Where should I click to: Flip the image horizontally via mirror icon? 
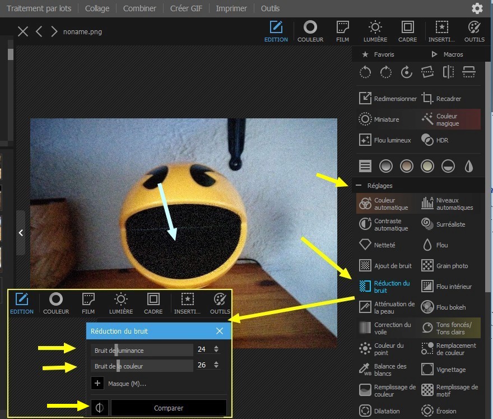point(448,72)
